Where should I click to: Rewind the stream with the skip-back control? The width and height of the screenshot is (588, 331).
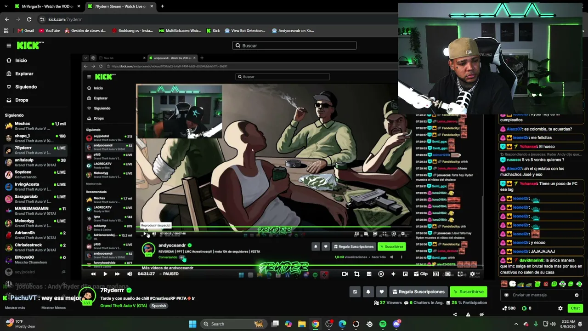(x=93, y=274)
